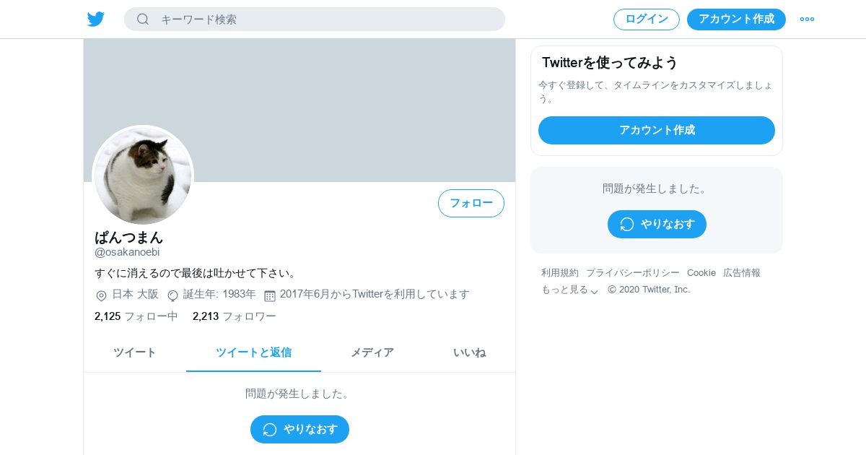
Task: Open the 2,125 フォロー中 list
Action: (136, 316)
